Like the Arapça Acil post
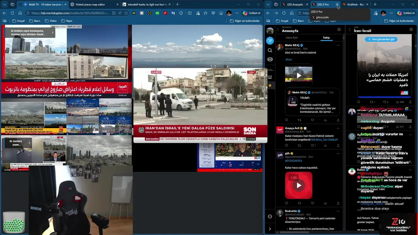This screenshot has height=235, width=418. click(313, 145)
